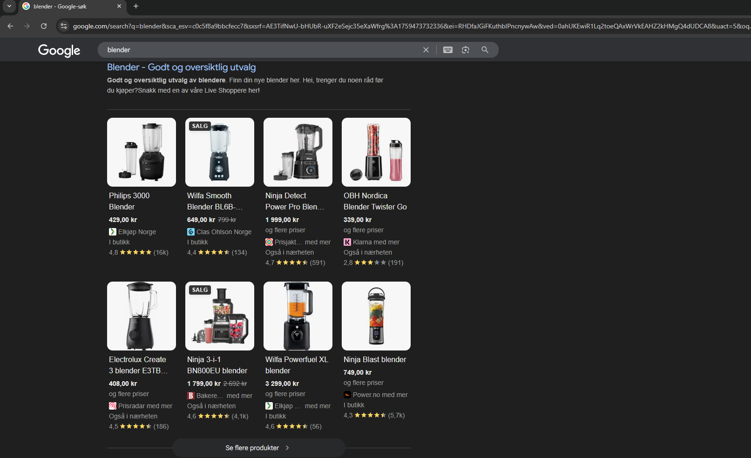751x458 pixels.
Task: Open Blender - Godt og oversiktlig utvalg link
Action: tap(181, 67)
